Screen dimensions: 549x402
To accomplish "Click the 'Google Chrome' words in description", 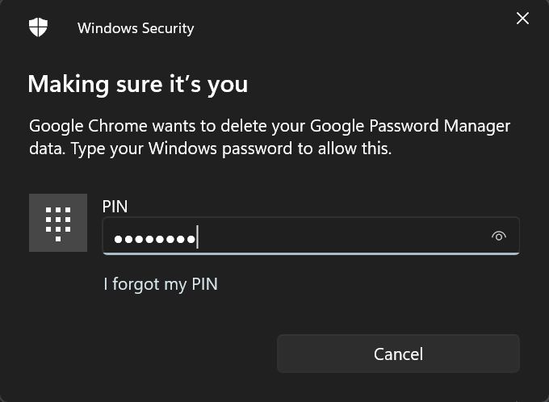I will point(88,127).
